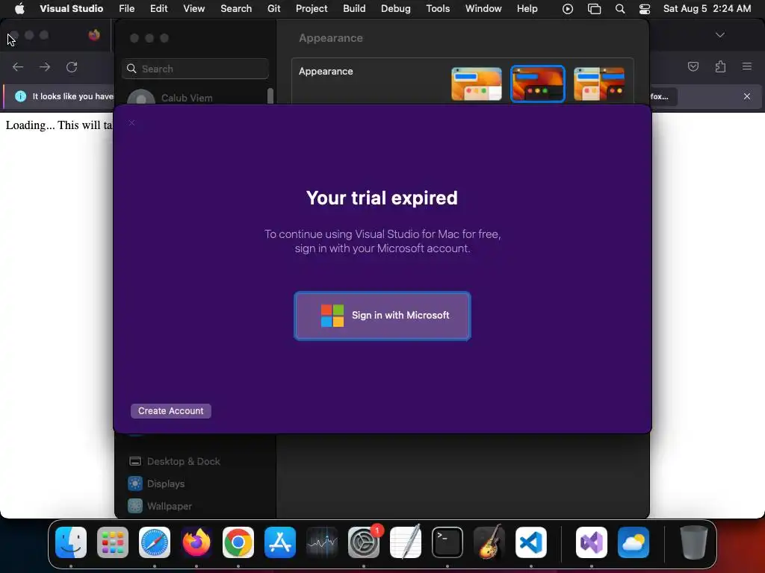Open Firefox hamburger menu
The height and width of the screenshot is (573, 765).
[747, 66]
